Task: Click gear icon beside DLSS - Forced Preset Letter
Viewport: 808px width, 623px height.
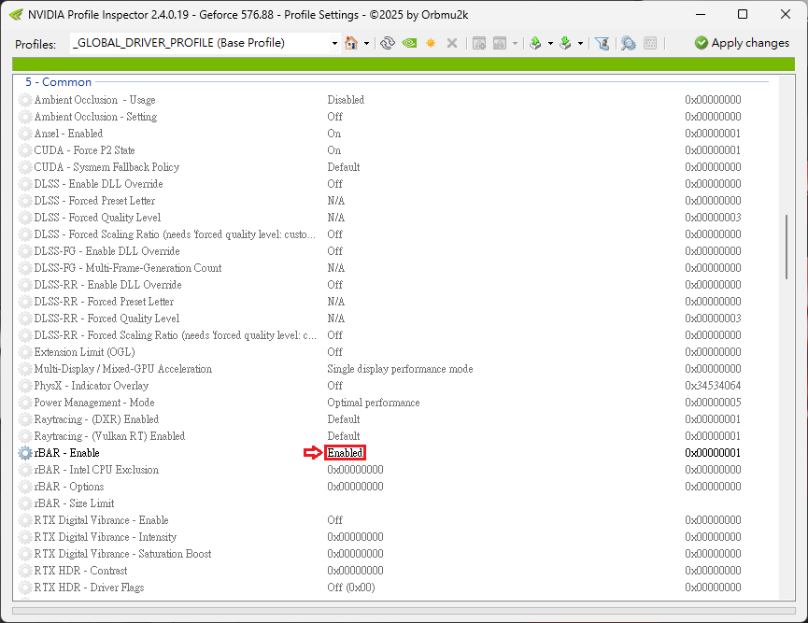Action: click(x=25, y=201)
